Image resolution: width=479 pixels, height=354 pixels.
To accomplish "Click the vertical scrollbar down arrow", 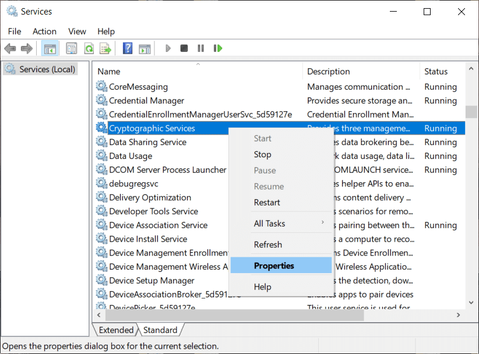I will [471, 303].
